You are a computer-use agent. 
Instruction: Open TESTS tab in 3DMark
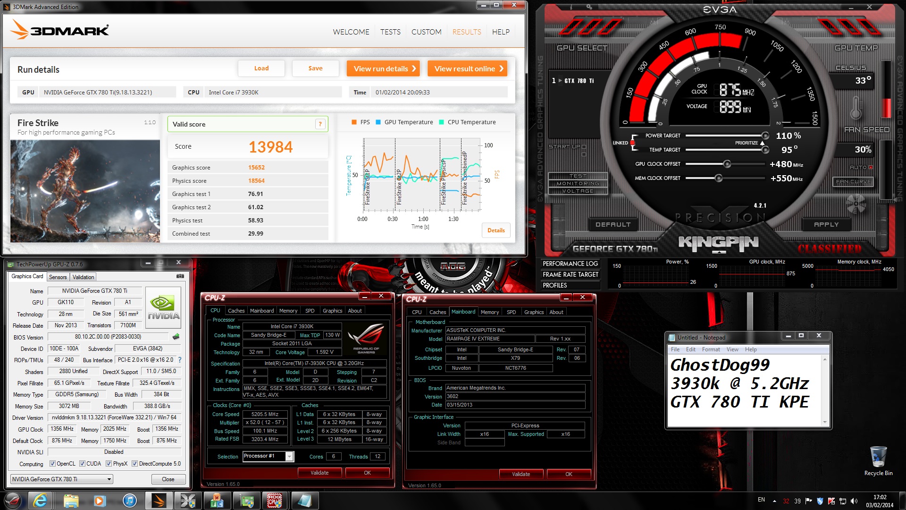(x=390, y=32)
